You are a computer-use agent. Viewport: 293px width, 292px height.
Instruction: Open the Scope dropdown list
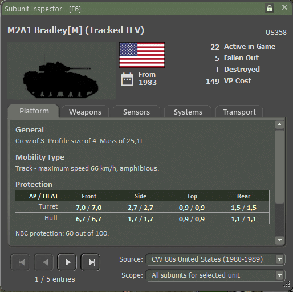tap(215, 275)
